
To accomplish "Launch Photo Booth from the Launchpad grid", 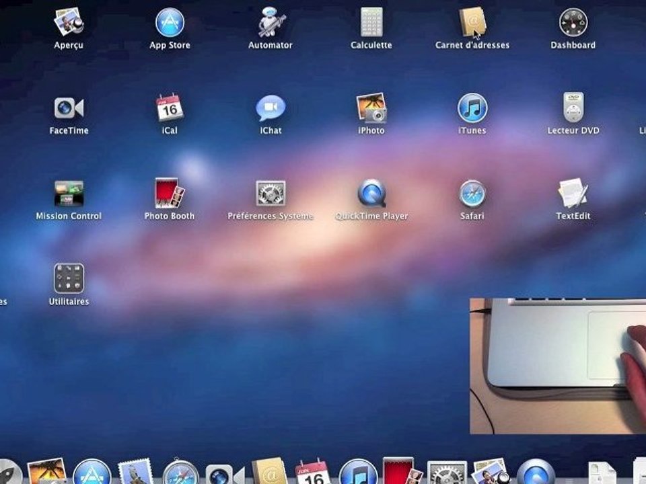I will click(x=170, y=193).
